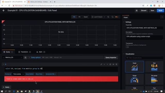Zoom out time range magnifier icon

click(108, 17)
